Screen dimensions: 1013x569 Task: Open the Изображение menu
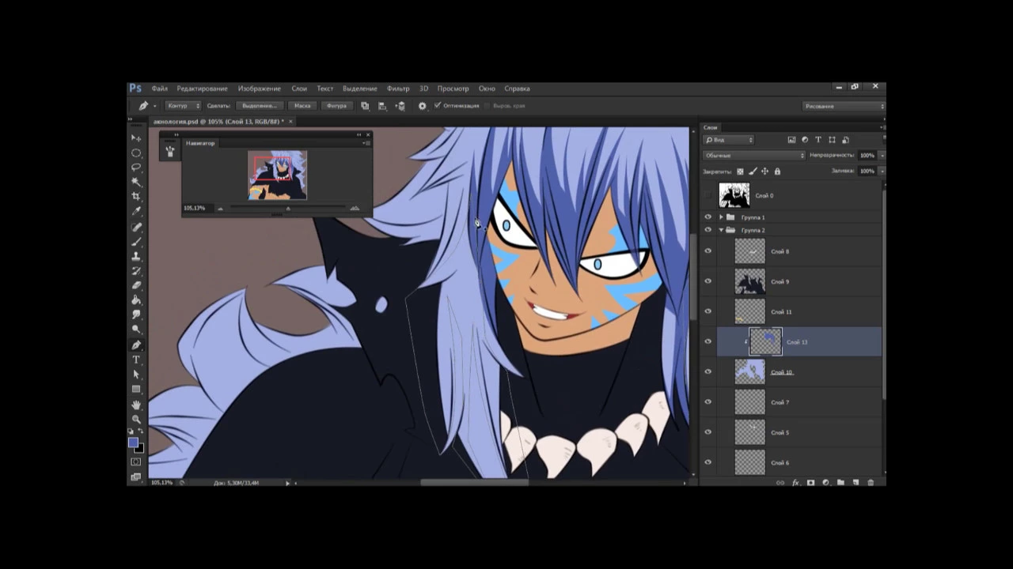pos(260,89)
